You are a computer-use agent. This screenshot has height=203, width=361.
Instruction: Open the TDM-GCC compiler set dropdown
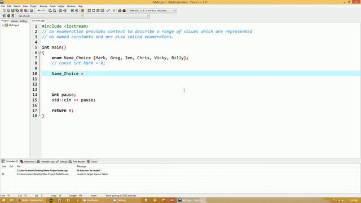click(x=174, y=11)
